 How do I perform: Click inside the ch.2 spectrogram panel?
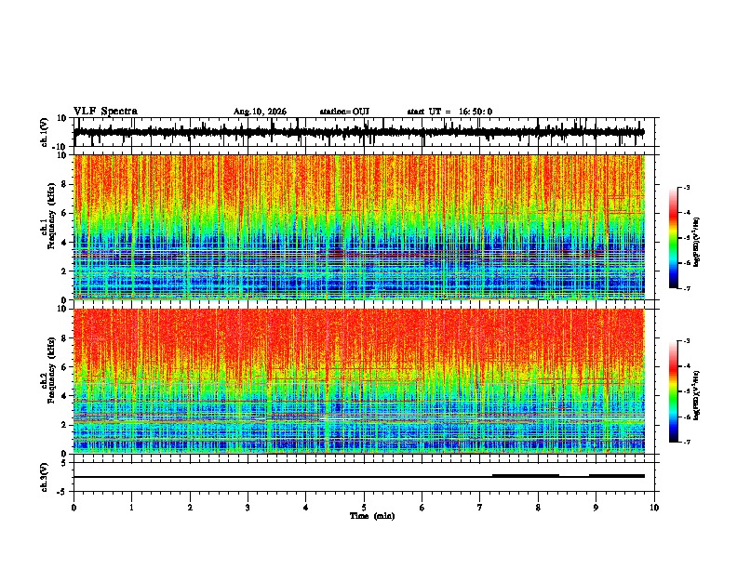pyautogui.click(x=359, y=381)
